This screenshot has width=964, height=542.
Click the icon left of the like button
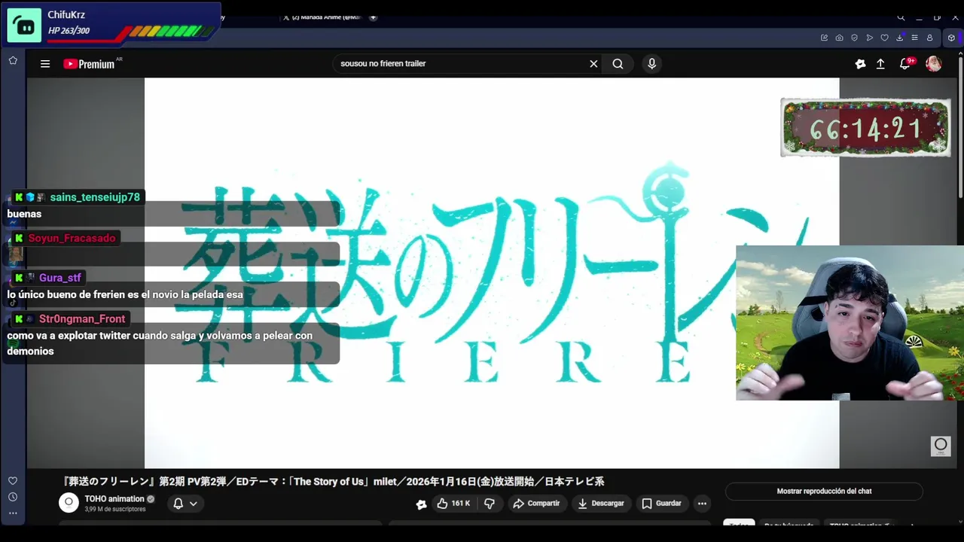coord(422,504)
